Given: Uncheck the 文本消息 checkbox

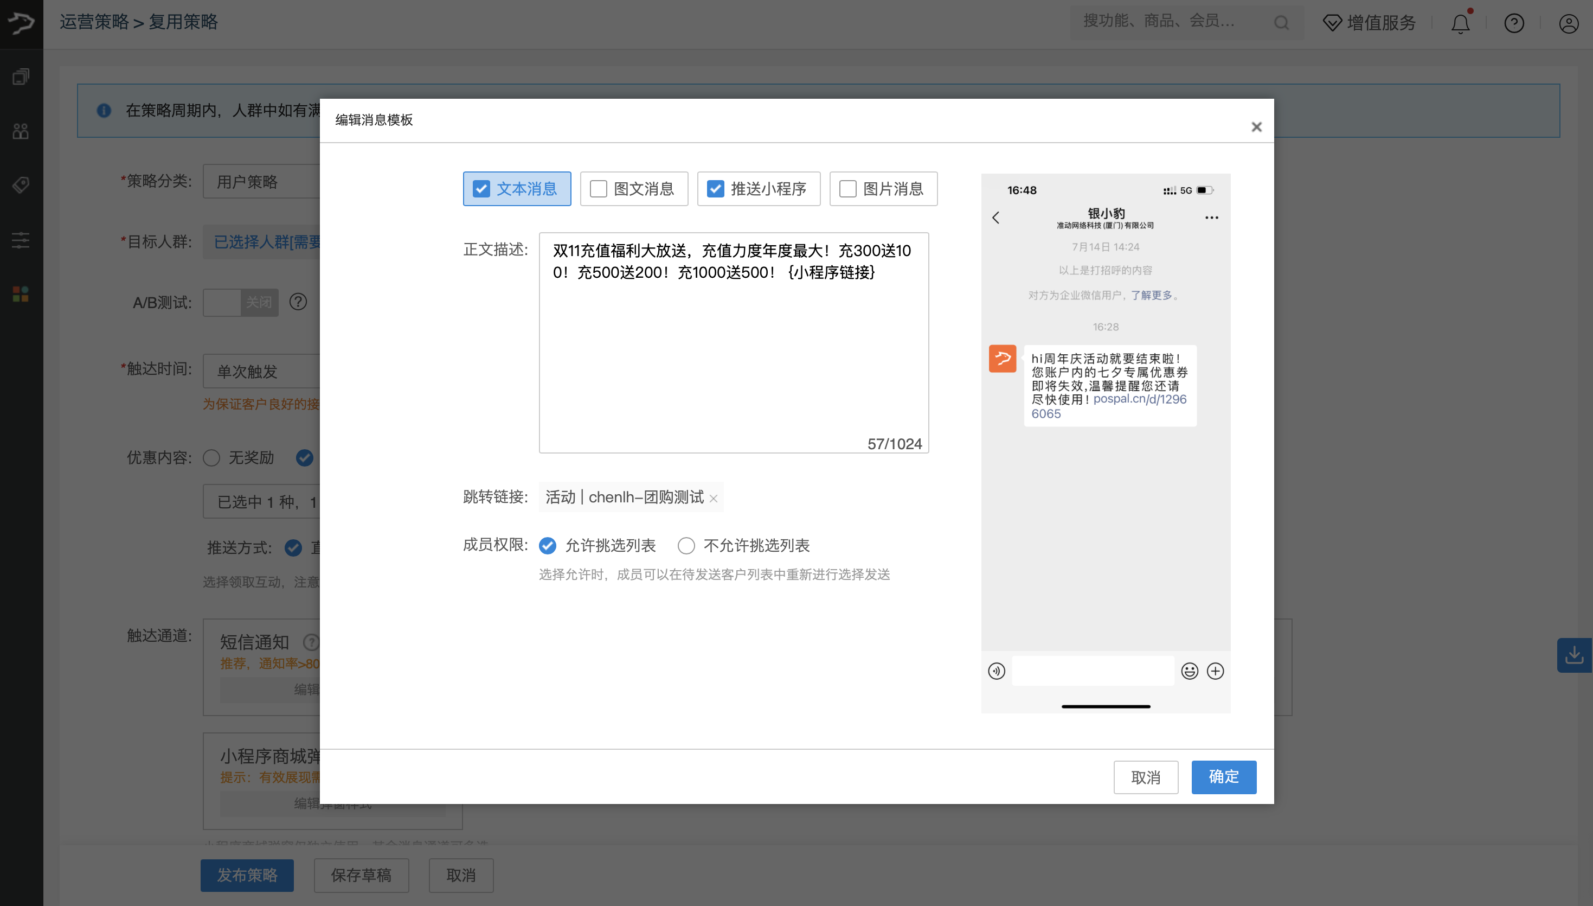Looking at the screenshot, I should (x=481, y=189).
